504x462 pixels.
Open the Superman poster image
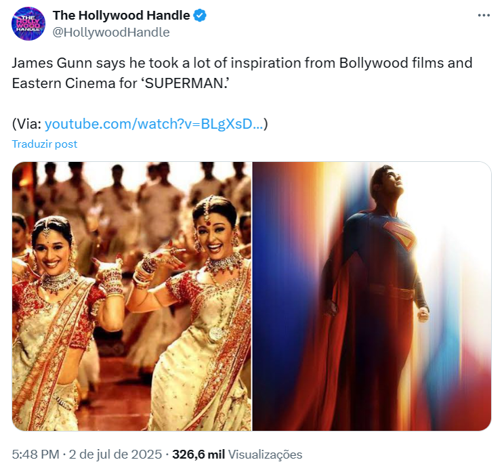pos(372,296)
